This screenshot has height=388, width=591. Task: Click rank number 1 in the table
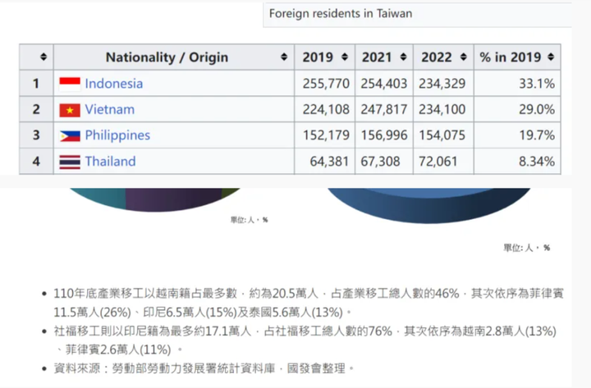(x=36, y=83)
